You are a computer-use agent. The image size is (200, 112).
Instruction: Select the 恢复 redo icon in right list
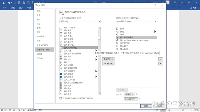pos(117,34)
